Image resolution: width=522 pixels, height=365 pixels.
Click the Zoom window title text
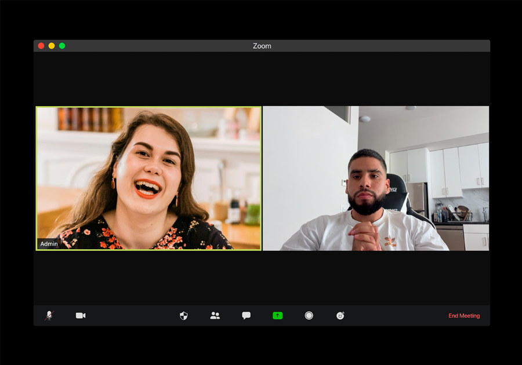click(262, 46)
